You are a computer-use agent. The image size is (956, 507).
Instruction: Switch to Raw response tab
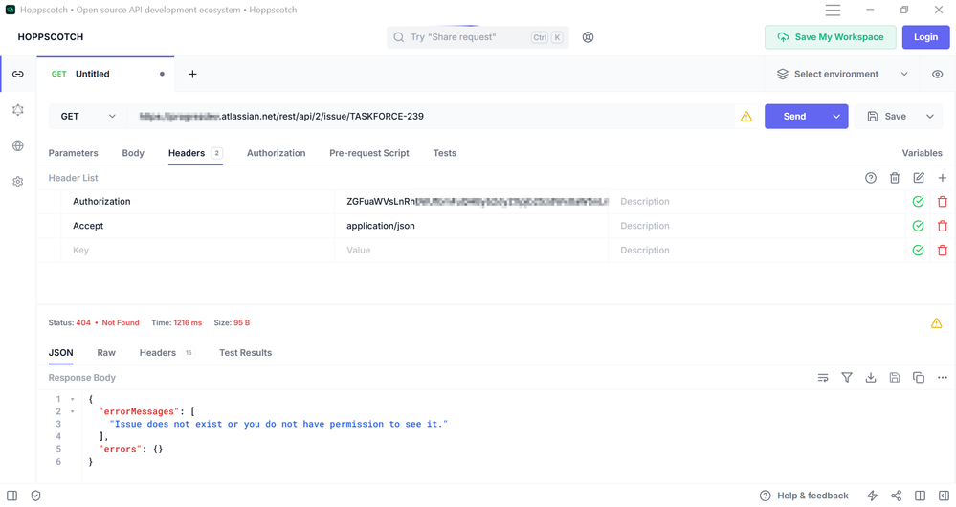click(x=106, y=353)
